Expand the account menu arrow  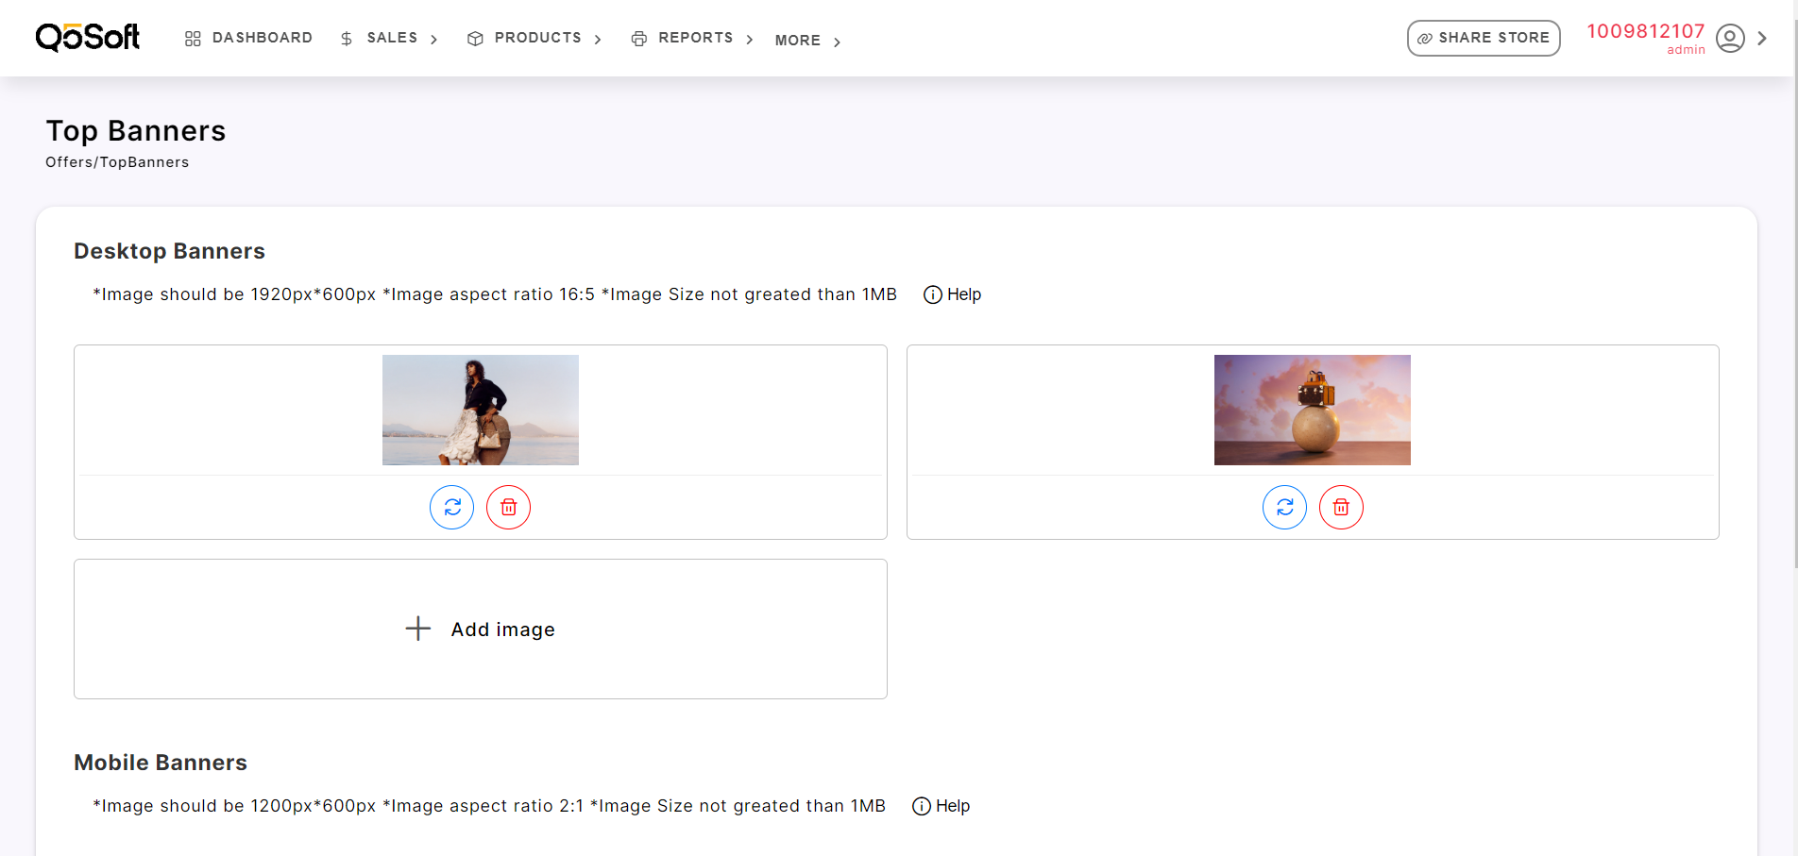[1762, 39]
